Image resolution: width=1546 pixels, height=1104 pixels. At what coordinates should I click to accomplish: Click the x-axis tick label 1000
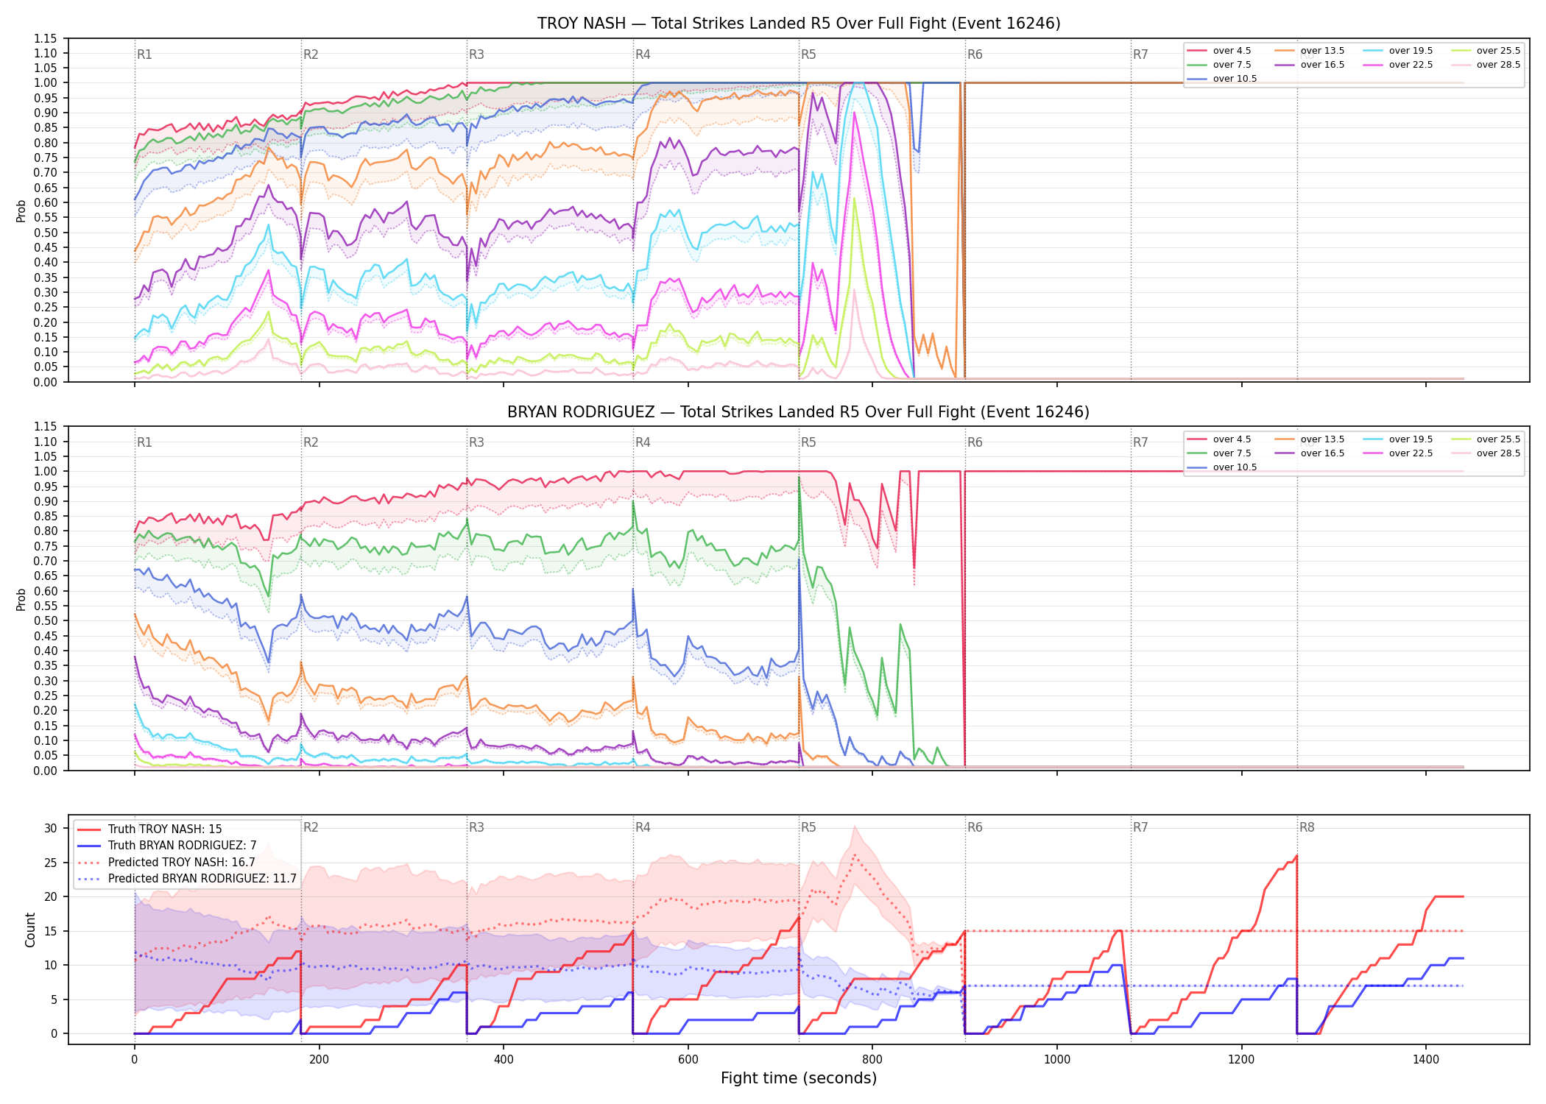pos(1057,1060)
